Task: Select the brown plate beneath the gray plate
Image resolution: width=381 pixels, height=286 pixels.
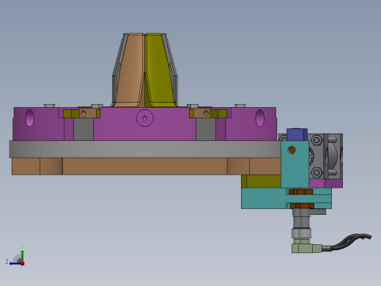Action: [x=147, y=166]
